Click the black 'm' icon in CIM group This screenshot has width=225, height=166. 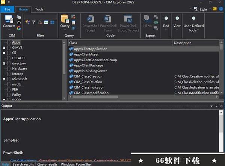coord(19,23)
